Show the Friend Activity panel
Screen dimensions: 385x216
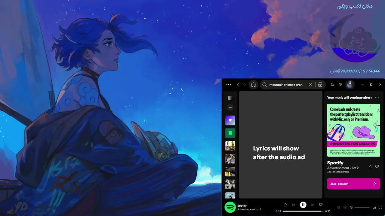(340, 85)
